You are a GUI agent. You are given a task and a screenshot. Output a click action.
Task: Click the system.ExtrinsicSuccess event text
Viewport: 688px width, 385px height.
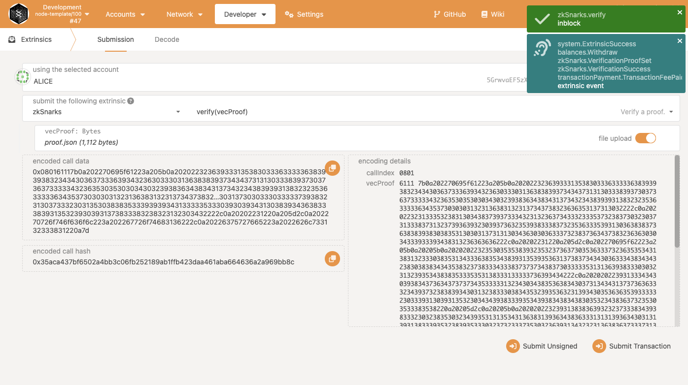(x=597, y=44)
